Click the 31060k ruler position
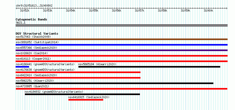Viewport: 235px width, 110px height. (209, 10)
